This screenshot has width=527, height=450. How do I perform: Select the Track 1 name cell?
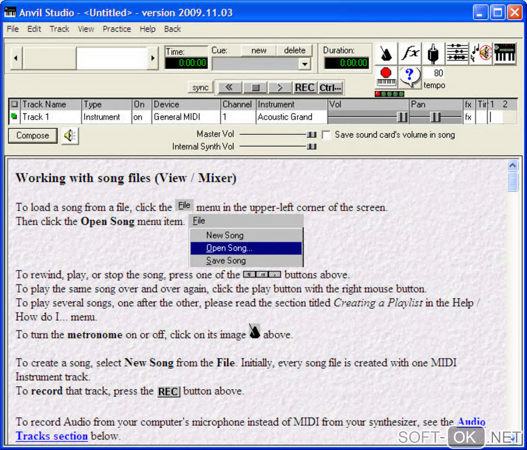click(x=51, y=117)
